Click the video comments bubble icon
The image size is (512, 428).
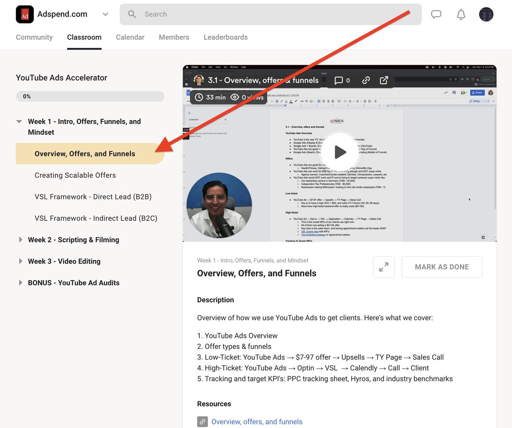(x=339, y=80)
